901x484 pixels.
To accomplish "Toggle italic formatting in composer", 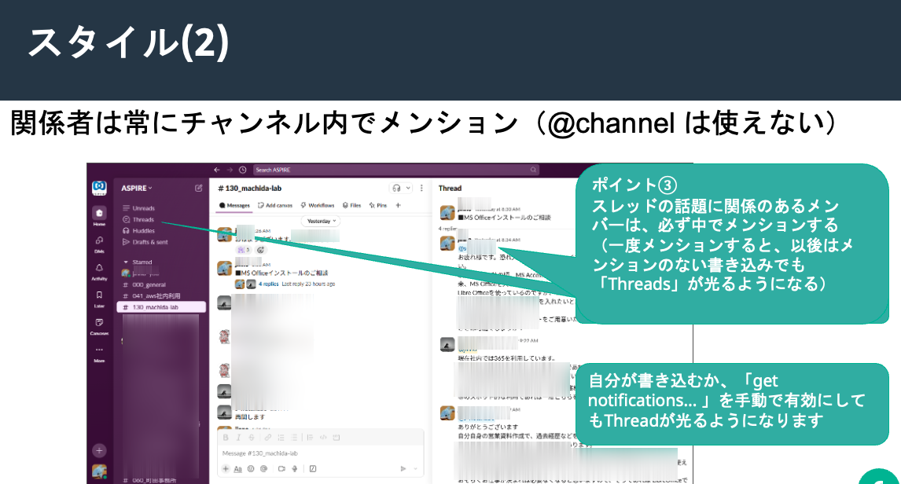I will [238, 438].
